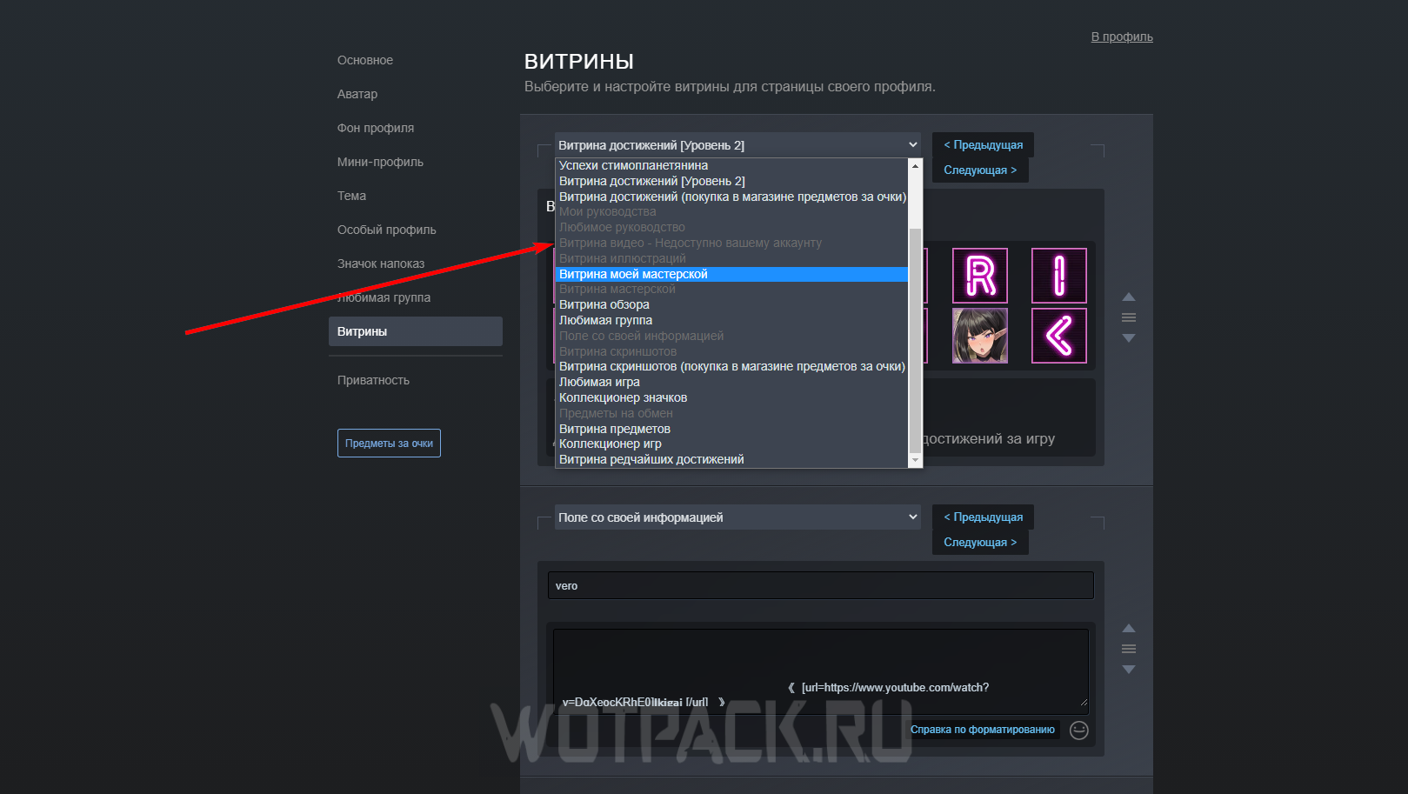The image size is (1408, 794).
Task: Click the custom info box move-down arrow
Action: pos(1129,670)
